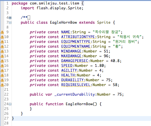
Task: Click warning icon on line 11
Action: 2,42
